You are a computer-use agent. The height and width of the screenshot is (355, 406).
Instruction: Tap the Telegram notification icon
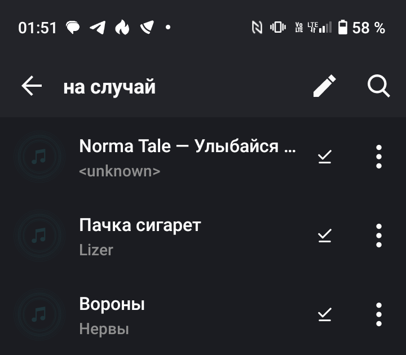[98, 28]
